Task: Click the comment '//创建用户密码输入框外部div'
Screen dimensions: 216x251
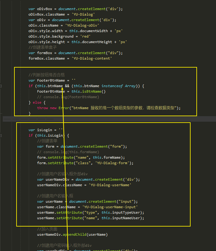Action: 64,245
